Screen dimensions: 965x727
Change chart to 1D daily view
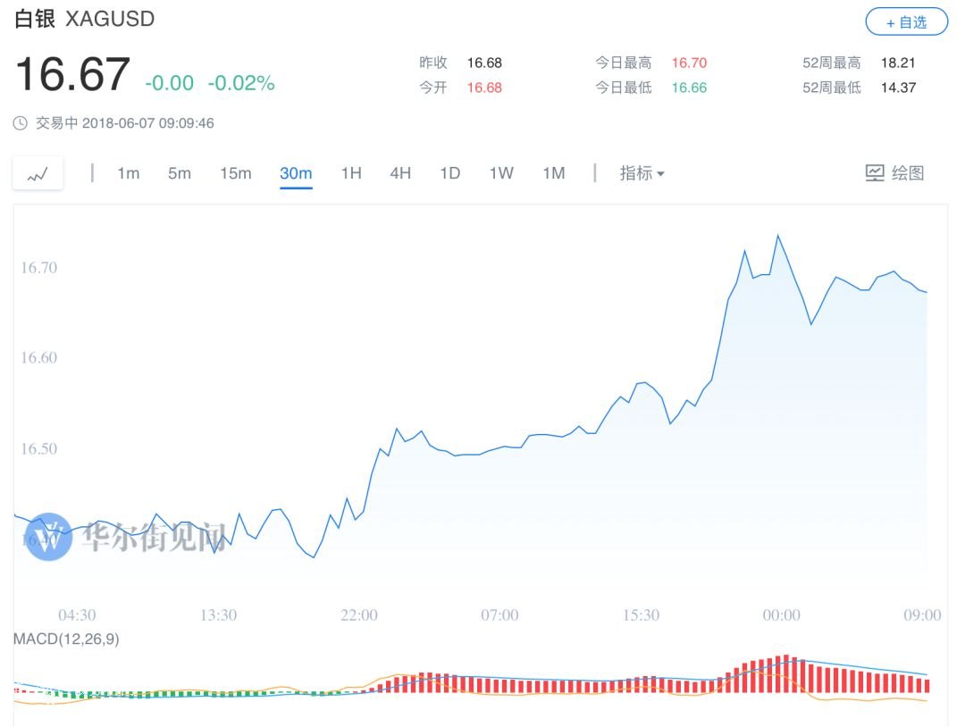[x=449, y=173]
